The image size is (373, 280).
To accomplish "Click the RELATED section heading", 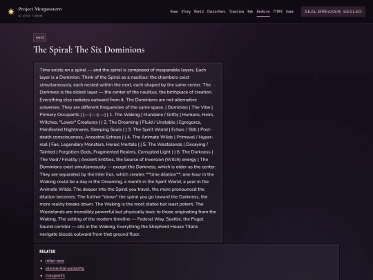I will click(48, 252).
